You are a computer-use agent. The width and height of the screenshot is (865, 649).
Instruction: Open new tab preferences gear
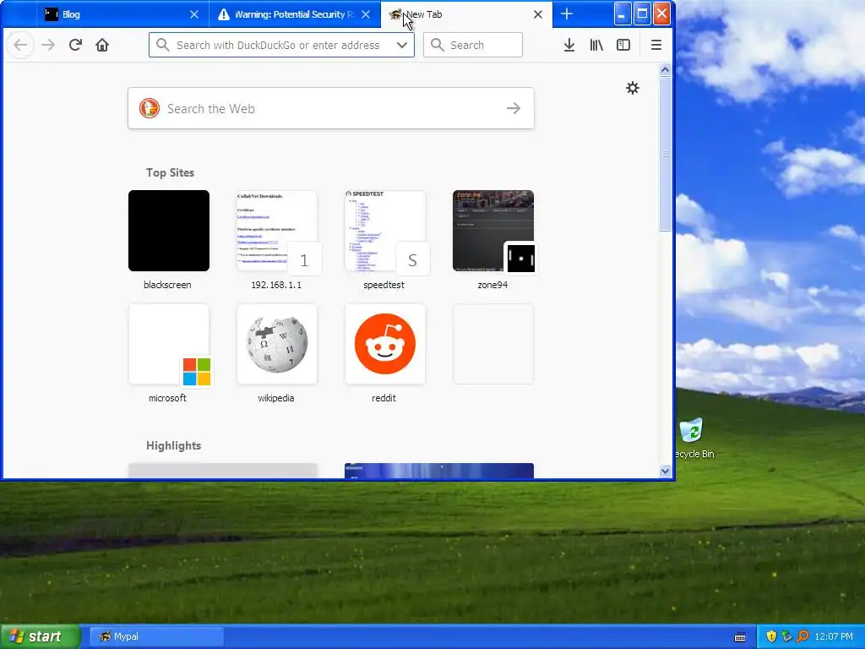[633, 88]
